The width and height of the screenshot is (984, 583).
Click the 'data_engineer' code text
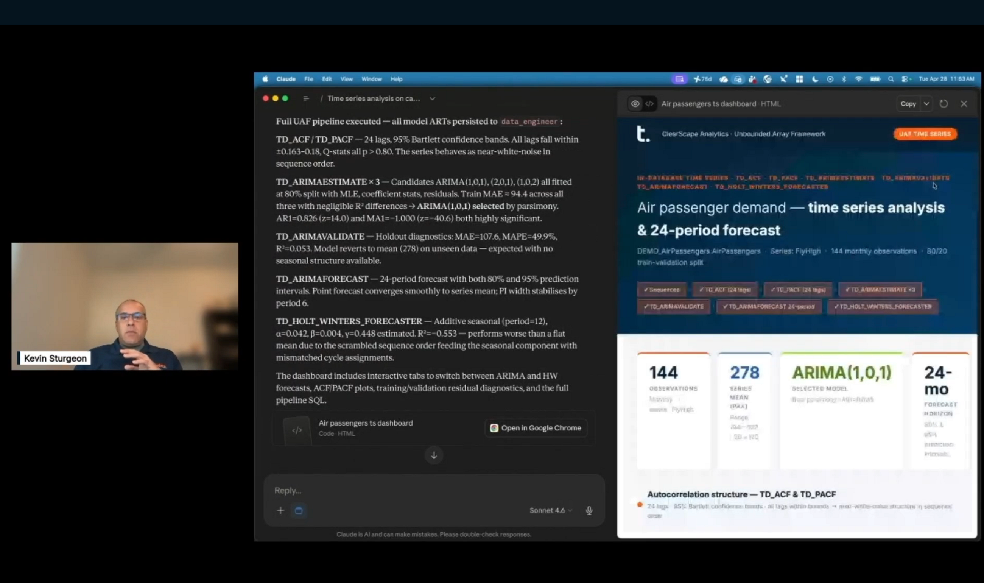coord(529,122)
